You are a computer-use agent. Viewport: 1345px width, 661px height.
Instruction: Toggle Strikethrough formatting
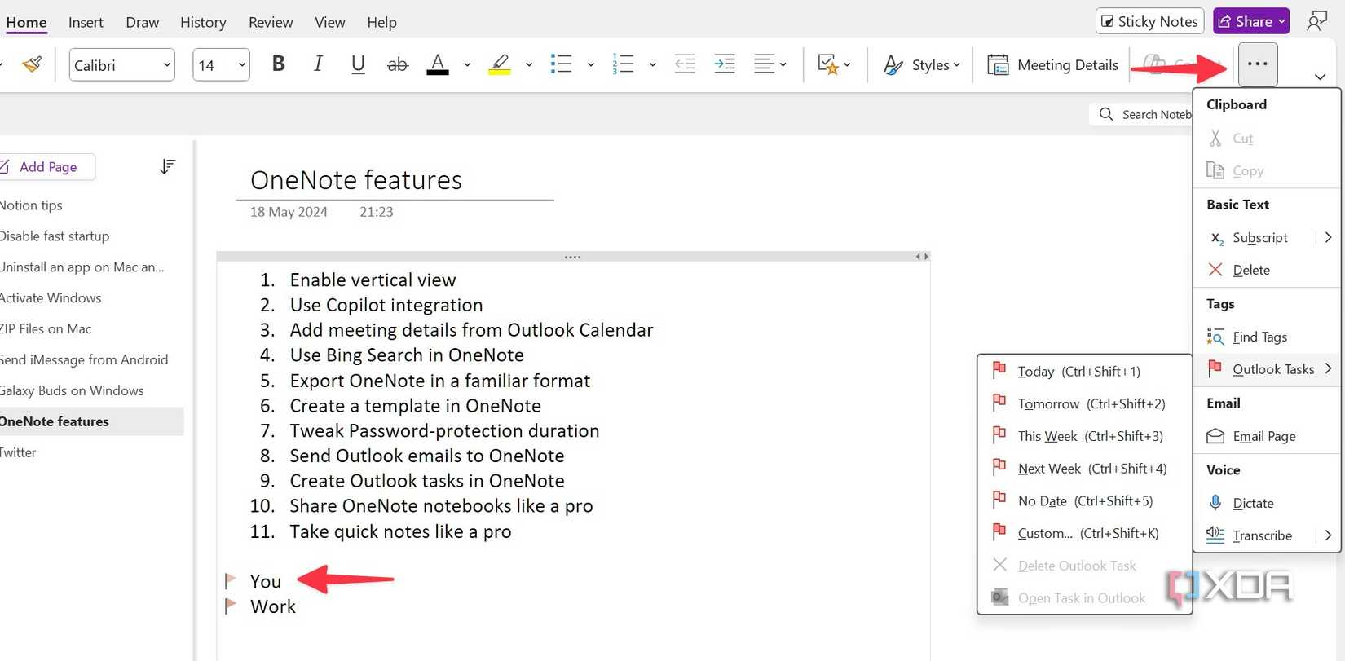click(397, 64)
